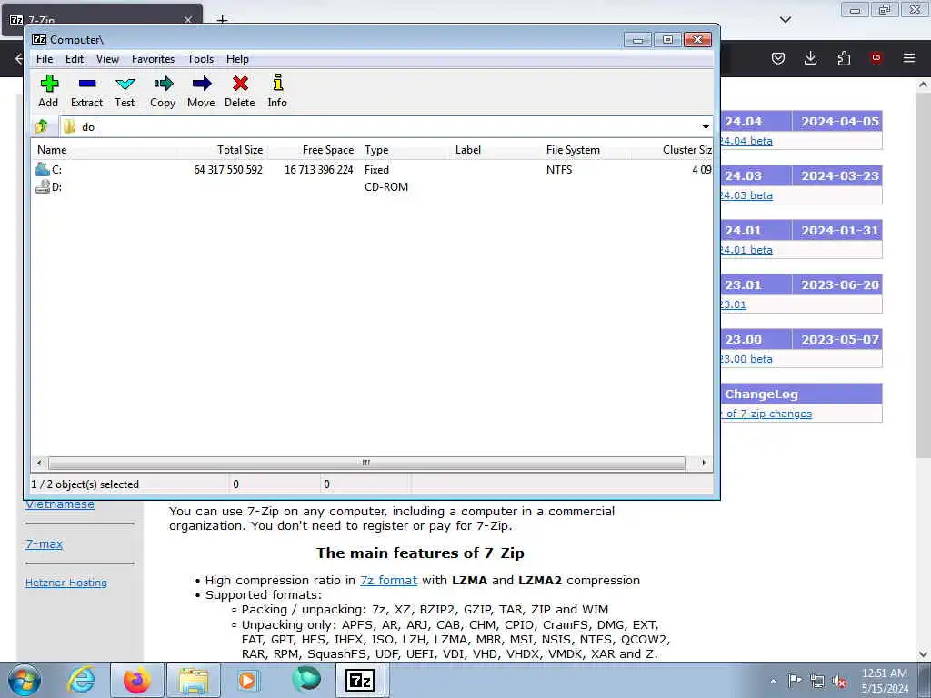The height and width of the screenshot is (698, 931).
Task: Click the CD-ROM type cell
Action: [x=386, y=187]
